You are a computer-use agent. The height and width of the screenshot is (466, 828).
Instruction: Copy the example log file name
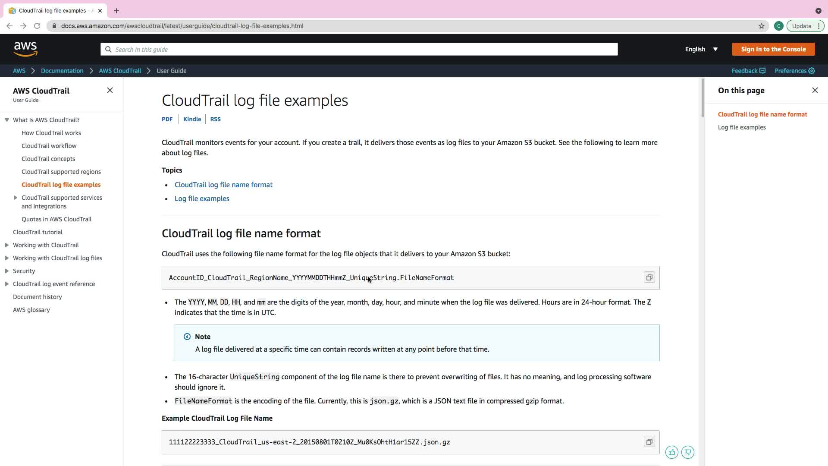649,442
